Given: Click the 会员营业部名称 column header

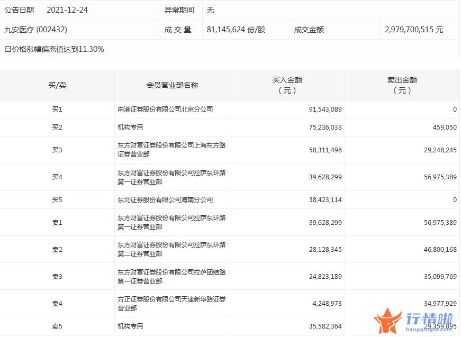Looking at the screenshot, I should pyautogui.click(x=173, y=85).
